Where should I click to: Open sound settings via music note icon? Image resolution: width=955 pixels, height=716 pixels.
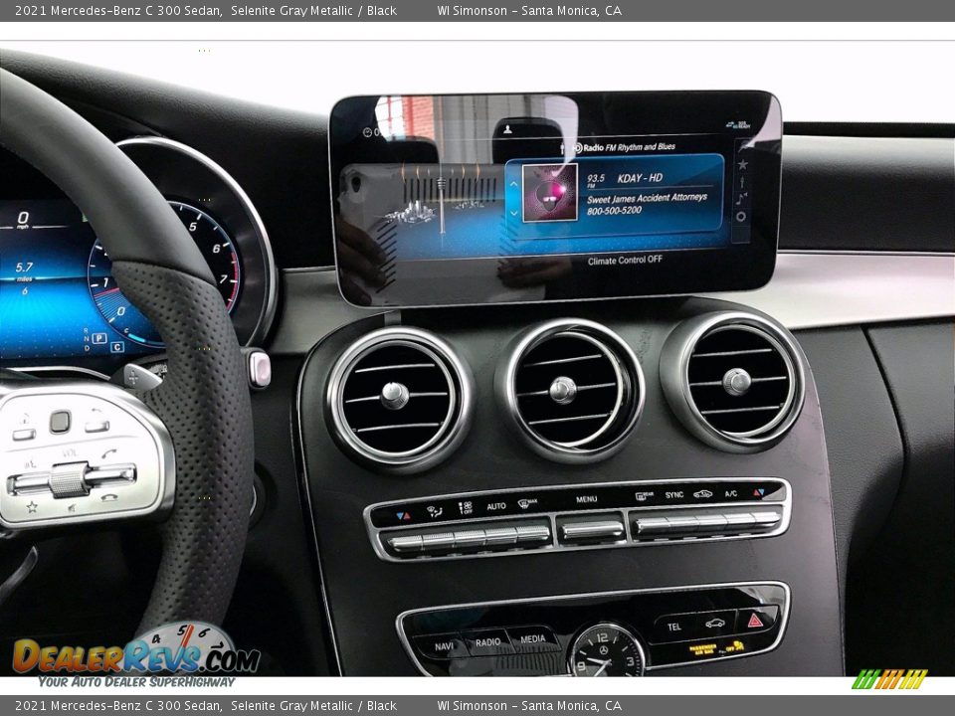pos(739,197)
